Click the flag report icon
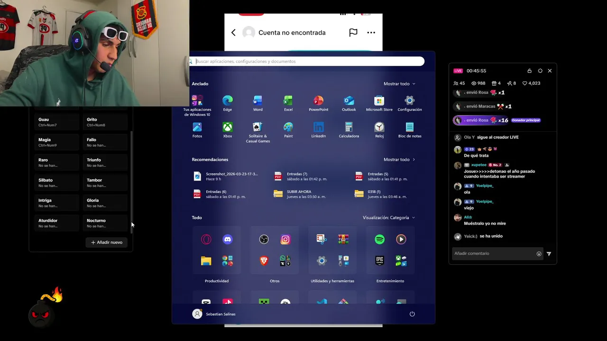Screen dimensions: 607x341 click(353, 33)
